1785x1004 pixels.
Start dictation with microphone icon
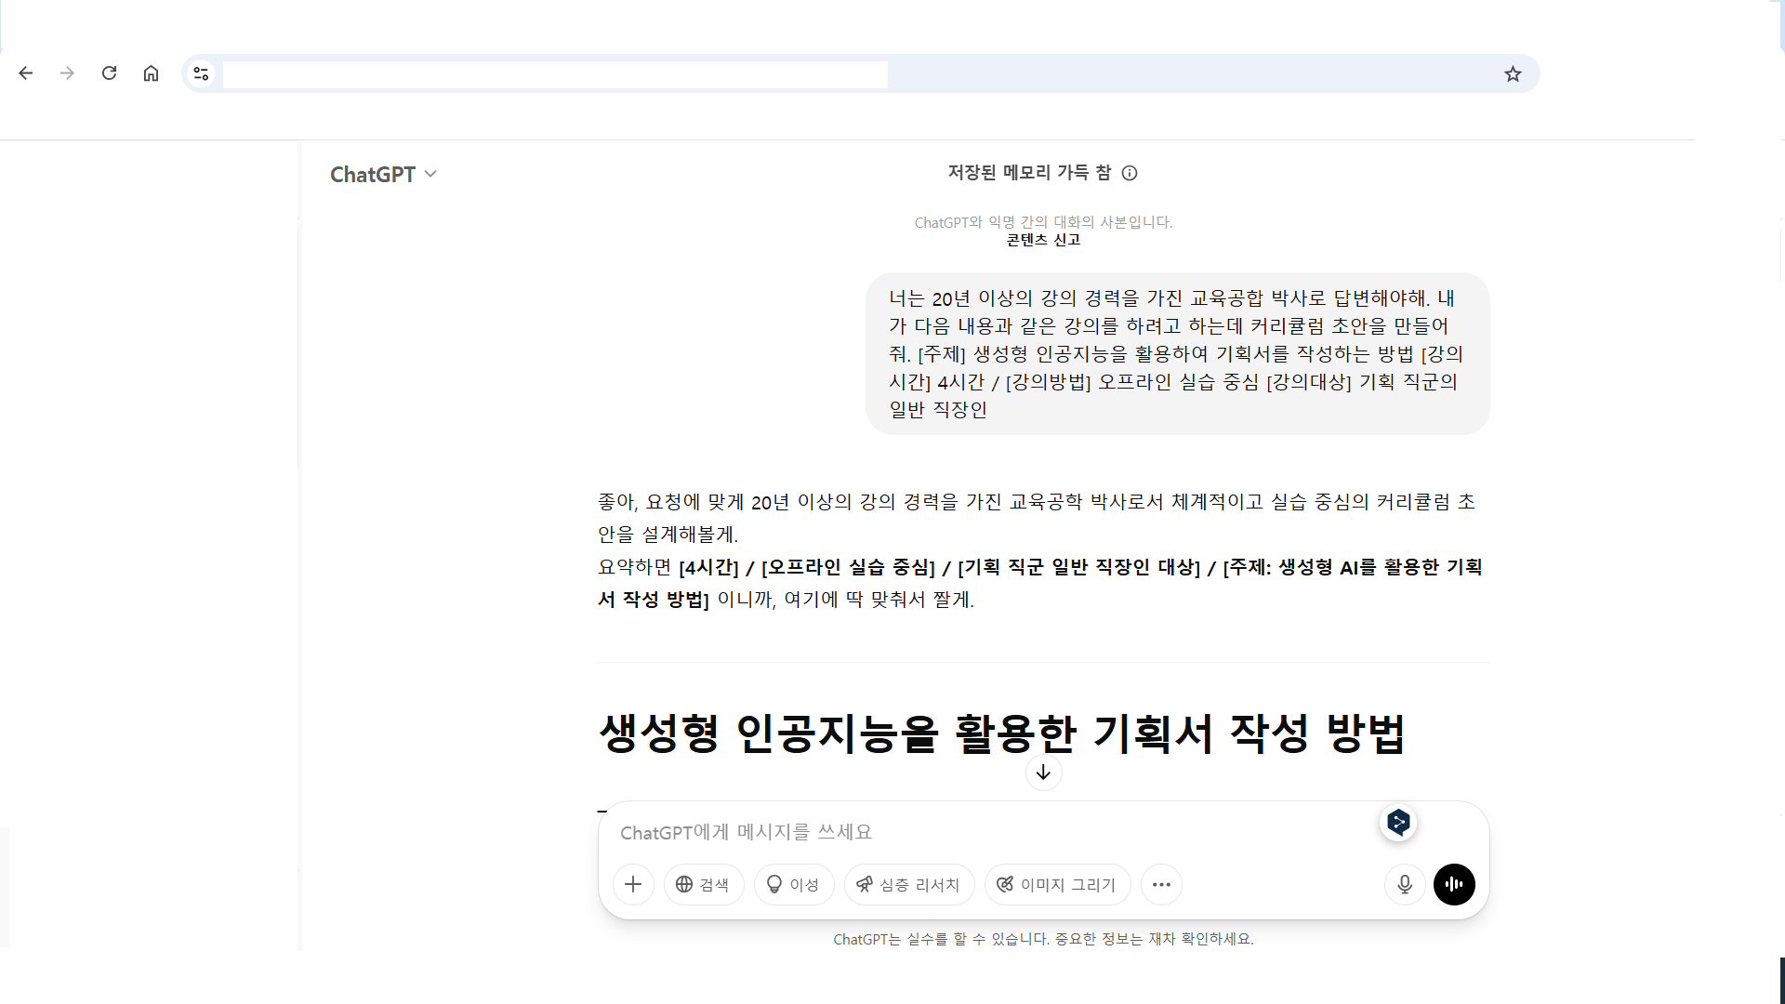1405,884
